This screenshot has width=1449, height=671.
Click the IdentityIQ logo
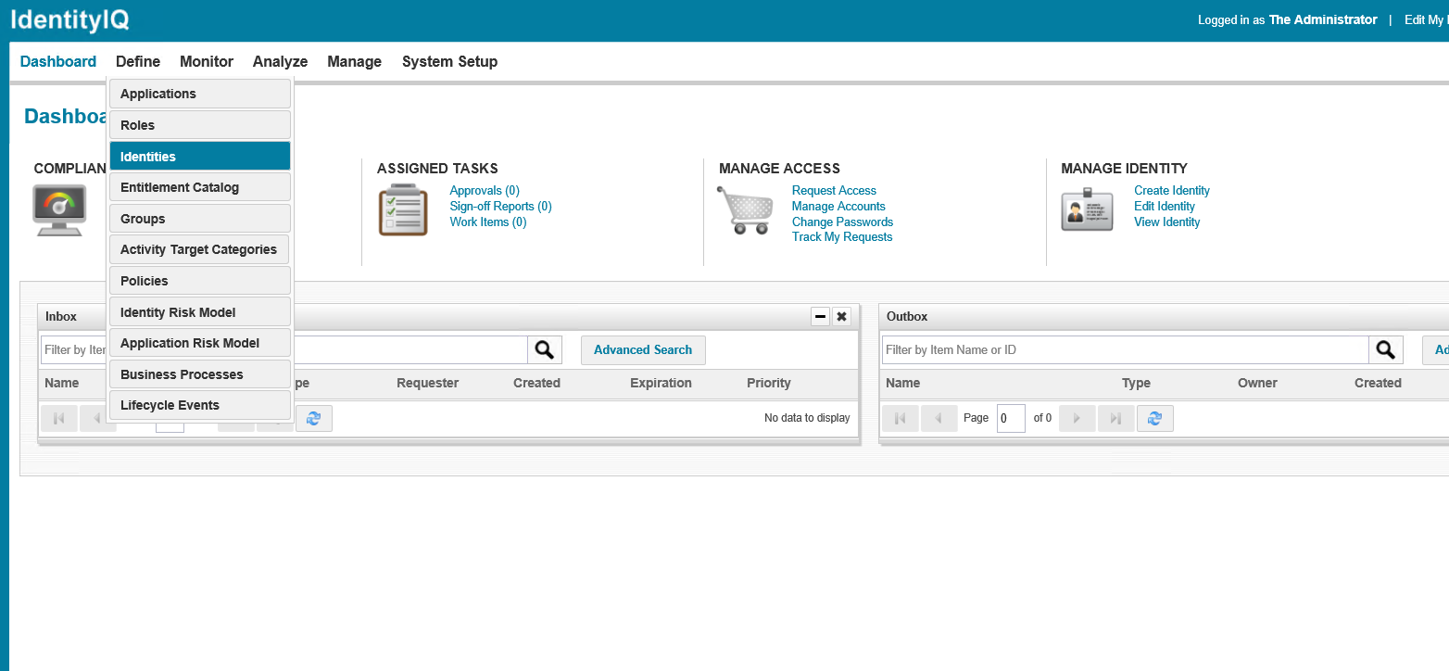[x=70, y=20]
